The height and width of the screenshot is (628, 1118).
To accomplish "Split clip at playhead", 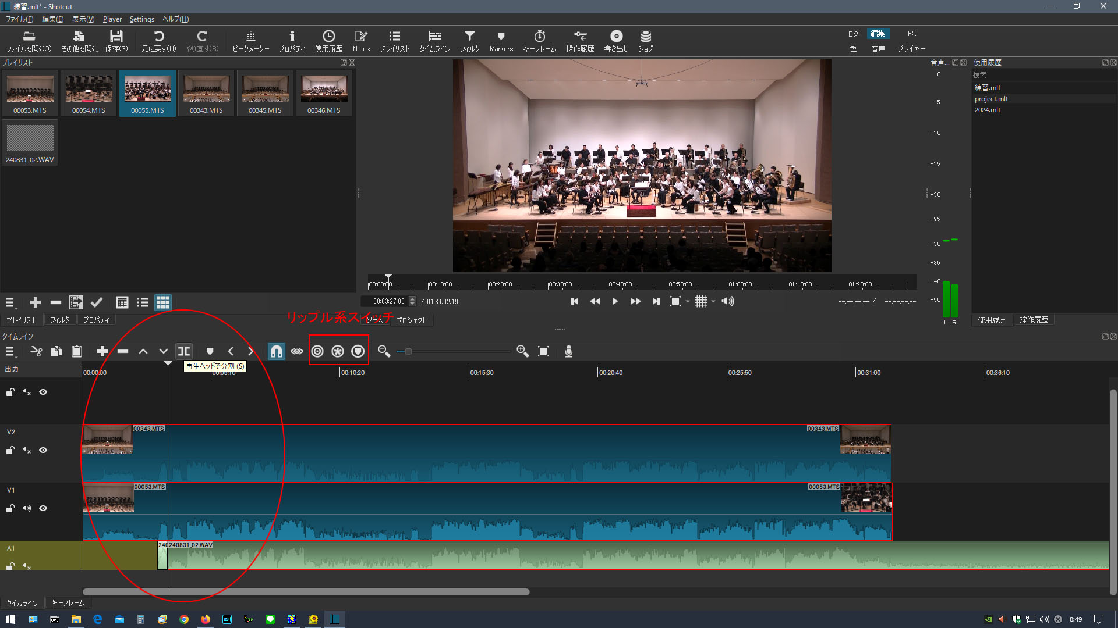I will (x=184, y=351).
